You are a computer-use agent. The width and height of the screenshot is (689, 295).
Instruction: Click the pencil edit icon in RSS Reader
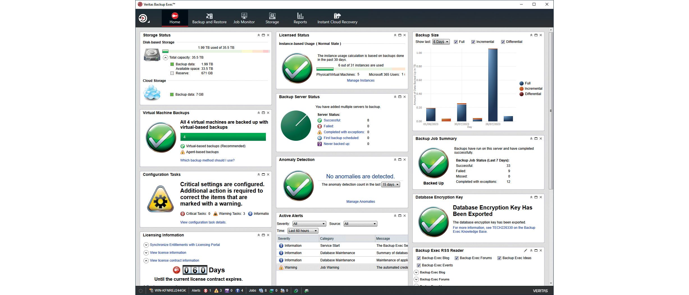525,250
